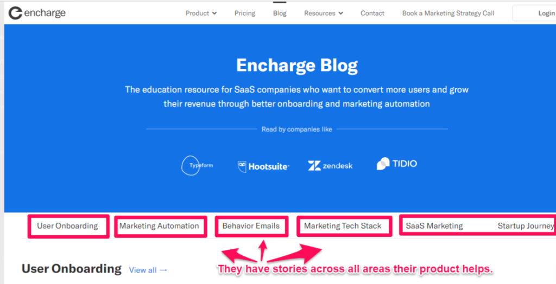Switch to the Behavior Emails category
This screenshot has height=284, width=556.
click(251, 226)
